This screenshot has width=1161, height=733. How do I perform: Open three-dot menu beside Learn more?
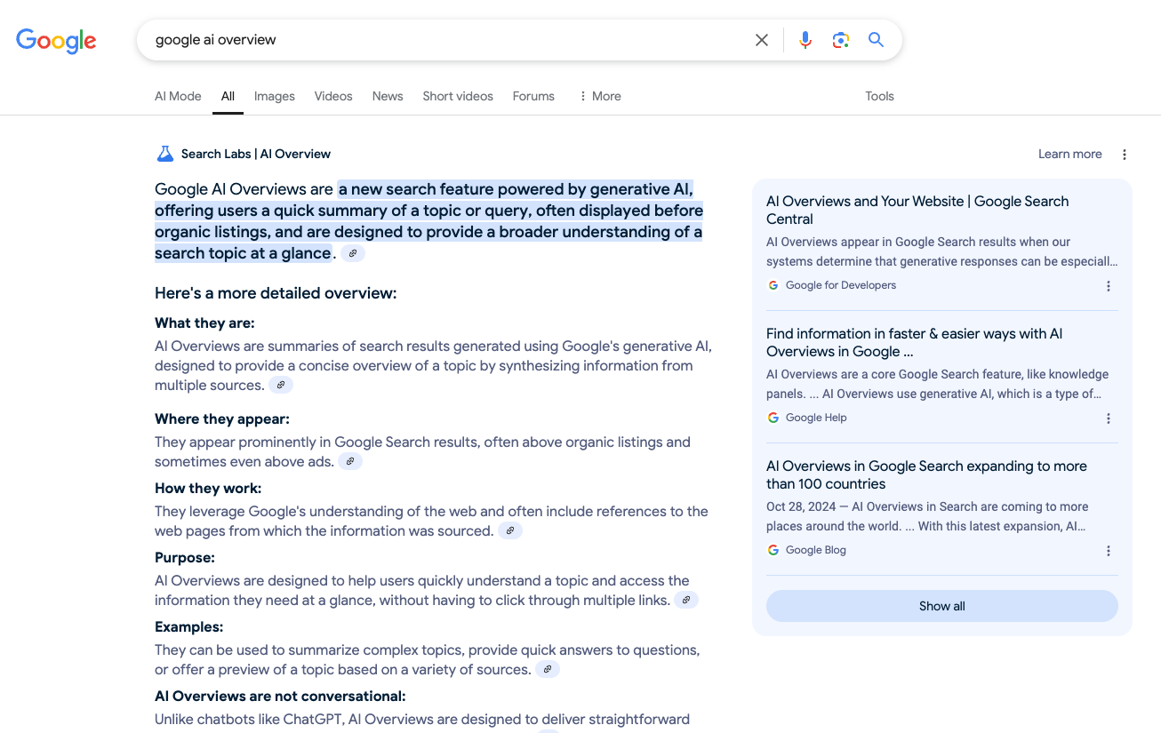click(x=1125, y=155)
